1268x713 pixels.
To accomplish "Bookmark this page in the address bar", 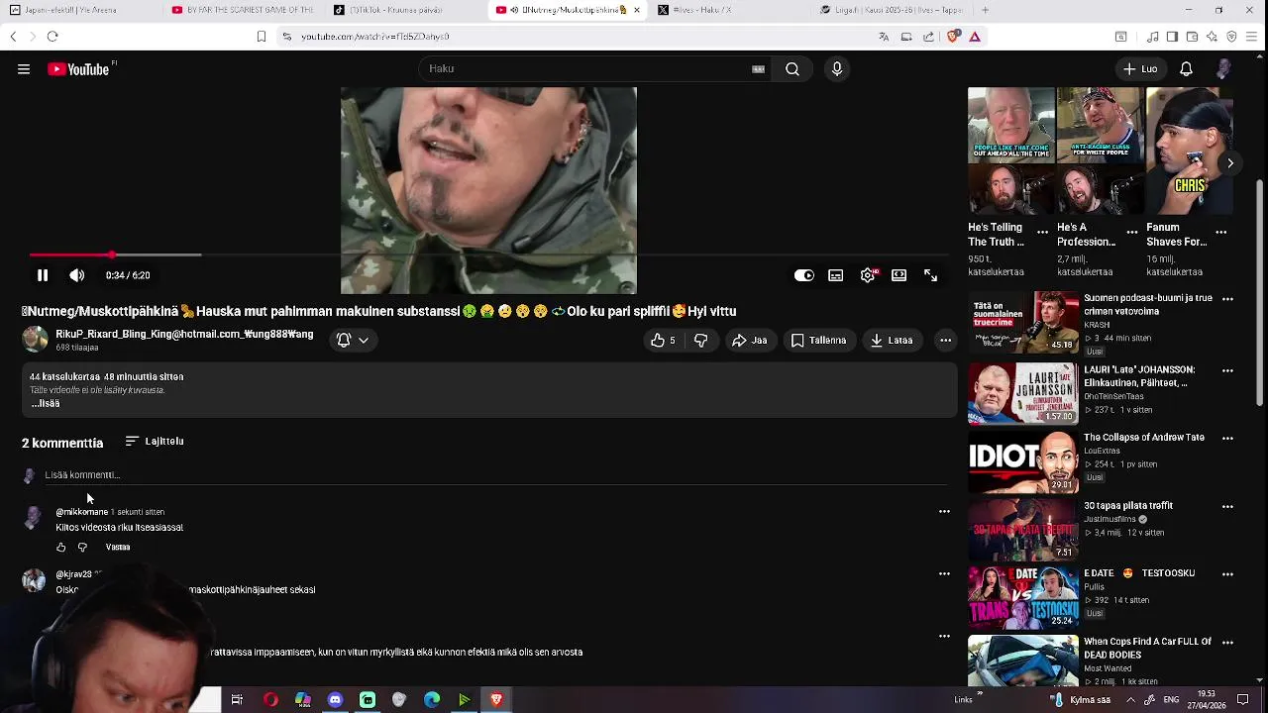I will coord(262,37).
